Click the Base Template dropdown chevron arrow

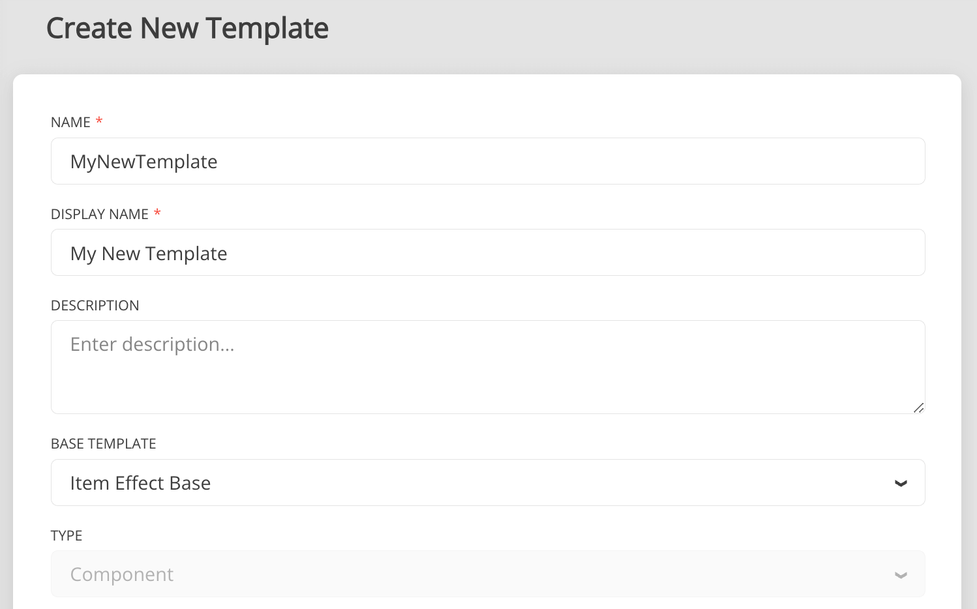[x=901, y=483]
